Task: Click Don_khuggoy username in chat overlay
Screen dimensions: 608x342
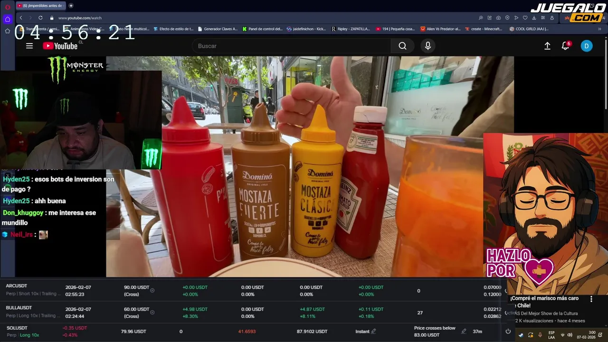Action: [x=23, y=213]
